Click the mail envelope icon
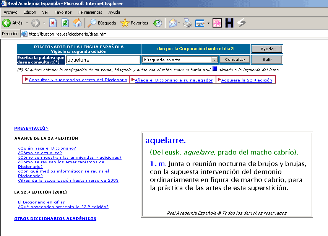The image size is (328, 236). (173, 23)
